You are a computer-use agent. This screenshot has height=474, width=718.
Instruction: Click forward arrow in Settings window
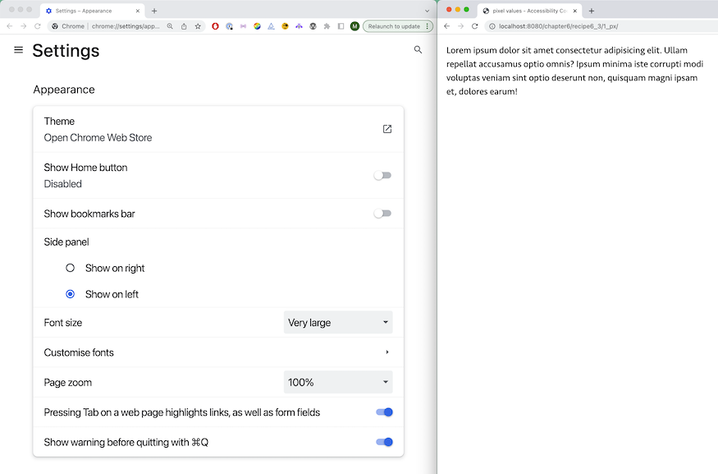[23, 26]
